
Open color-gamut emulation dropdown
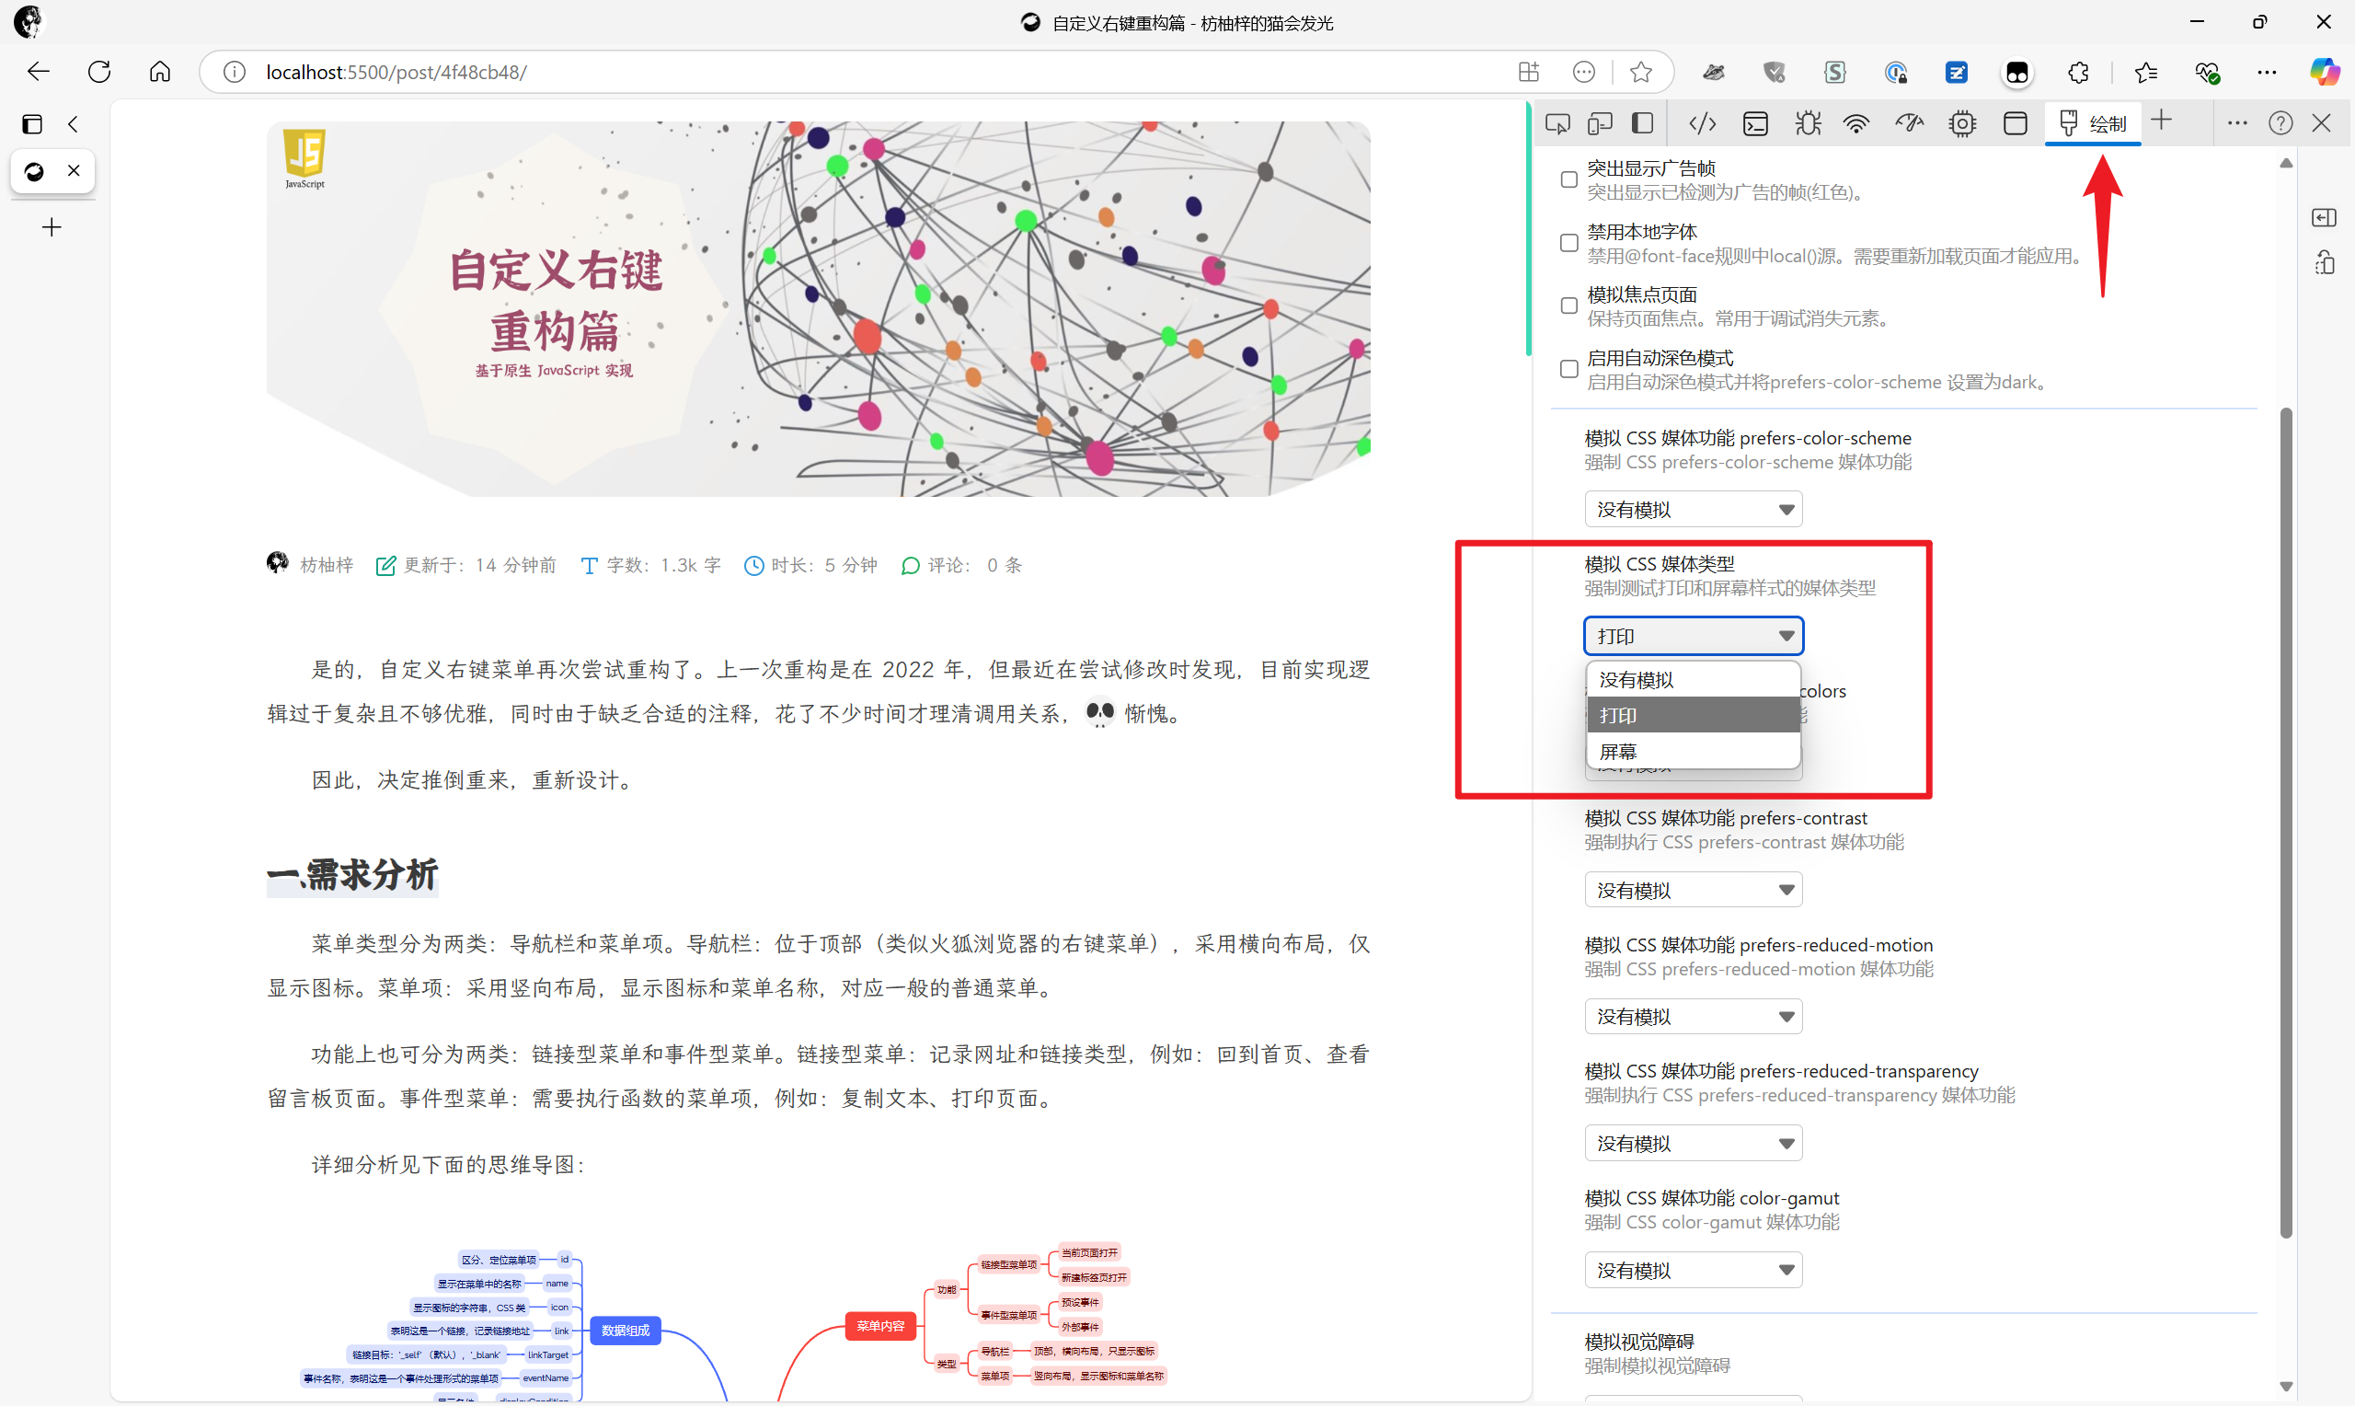1693,1271
